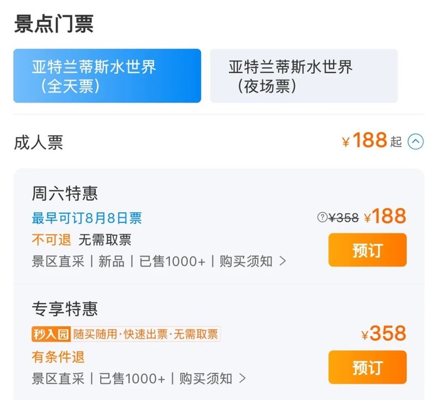This screenshot has width=438, height=400.
Task: Tap the question mark icon beside crossed-out ¥358
Action: coord(322,217)
